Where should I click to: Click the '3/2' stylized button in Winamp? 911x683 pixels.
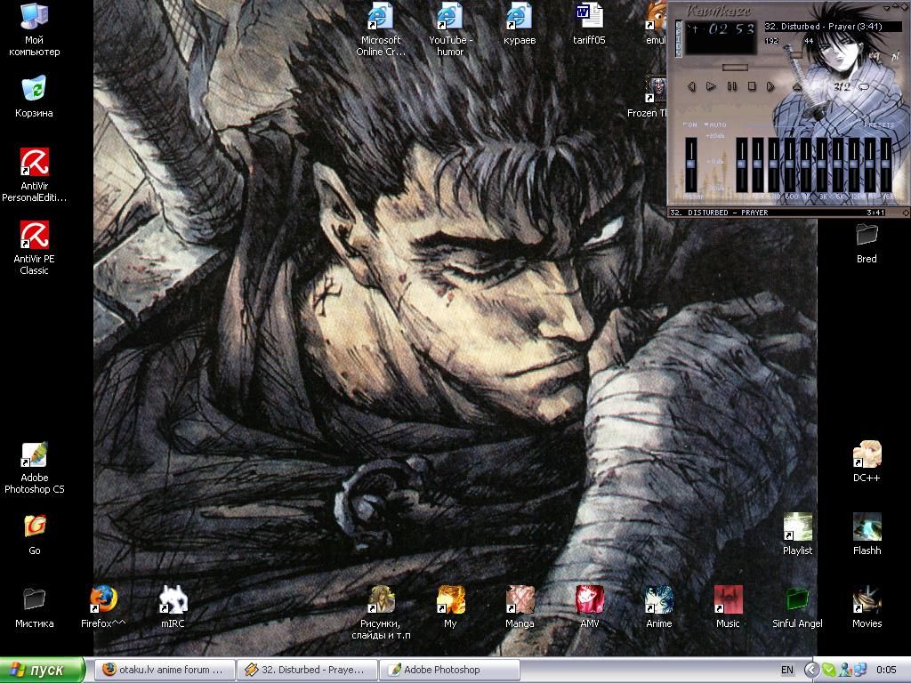(x=842, y=86)
